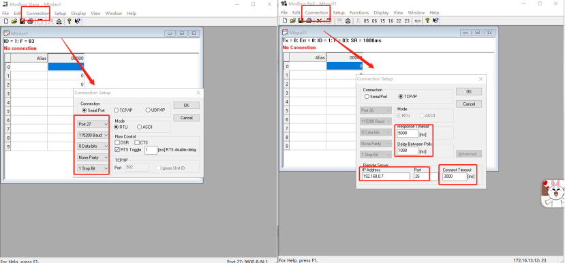This screenshot has height=263, width=565.
Task: Open the Port 27 dropdown
Action: click(93, 124)
